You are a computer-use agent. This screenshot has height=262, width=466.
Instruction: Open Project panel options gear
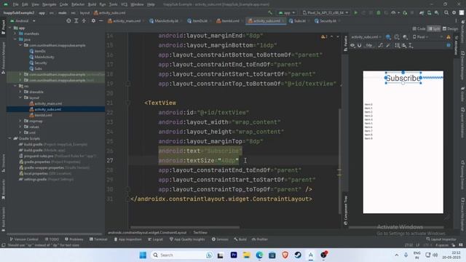click(x=93, y=21)
